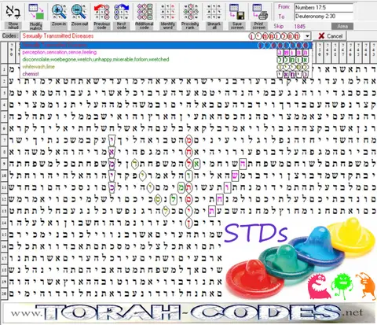Click the Zoom-out magnifier icon

79,12
